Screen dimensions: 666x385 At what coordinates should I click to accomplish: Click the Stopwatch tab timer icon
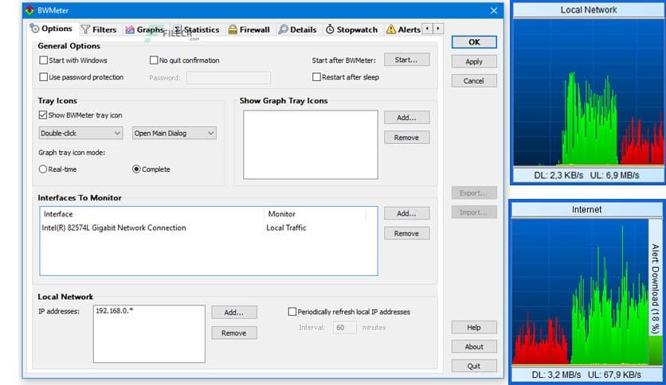(x=330, y=29)
